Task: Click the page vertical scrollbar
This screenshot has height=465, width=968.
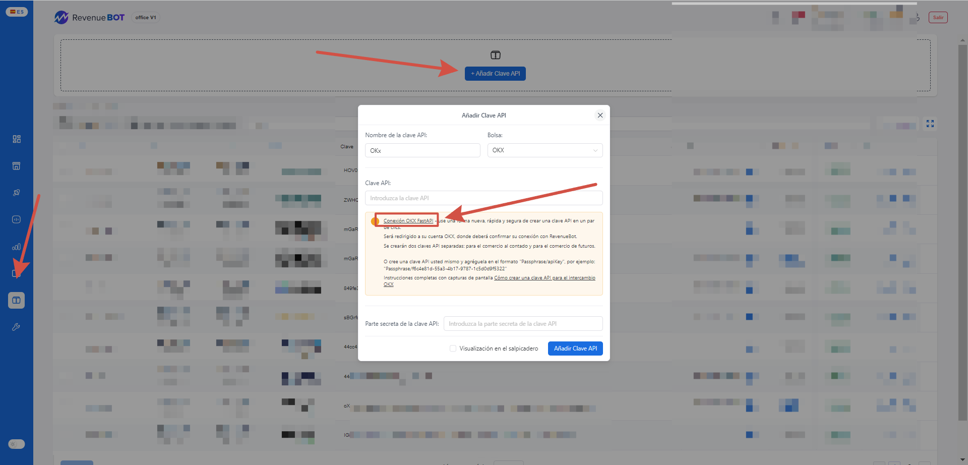Action: (x=962, y=232)
